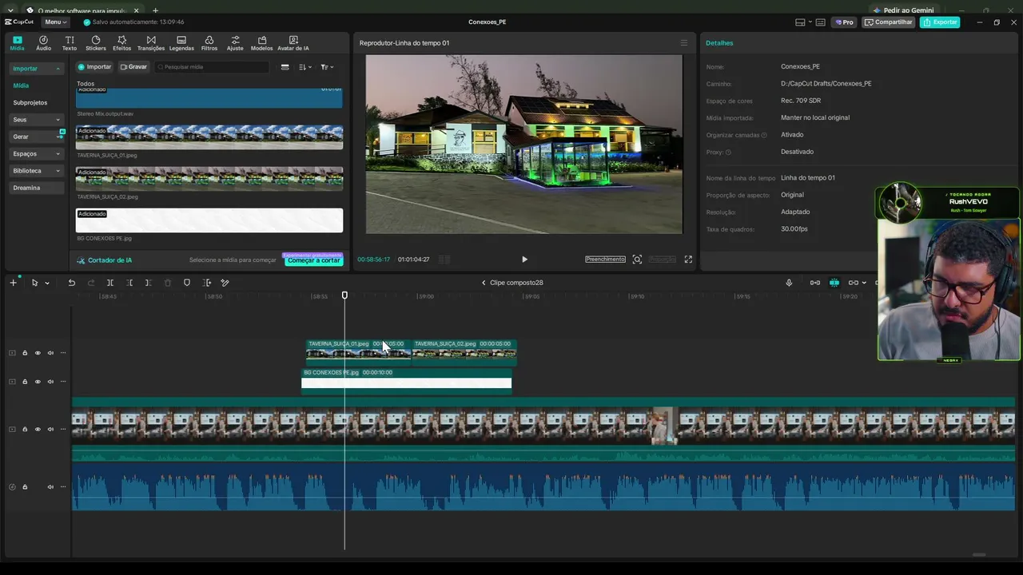Click the playhead marker on timeline ruler

[x=345, y=295]
